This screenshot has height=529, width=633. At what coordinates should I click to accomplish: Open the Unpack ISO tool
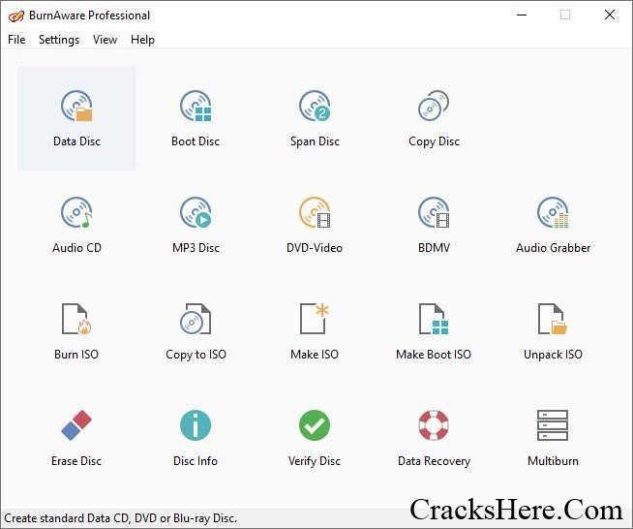(x=553, y=331)
